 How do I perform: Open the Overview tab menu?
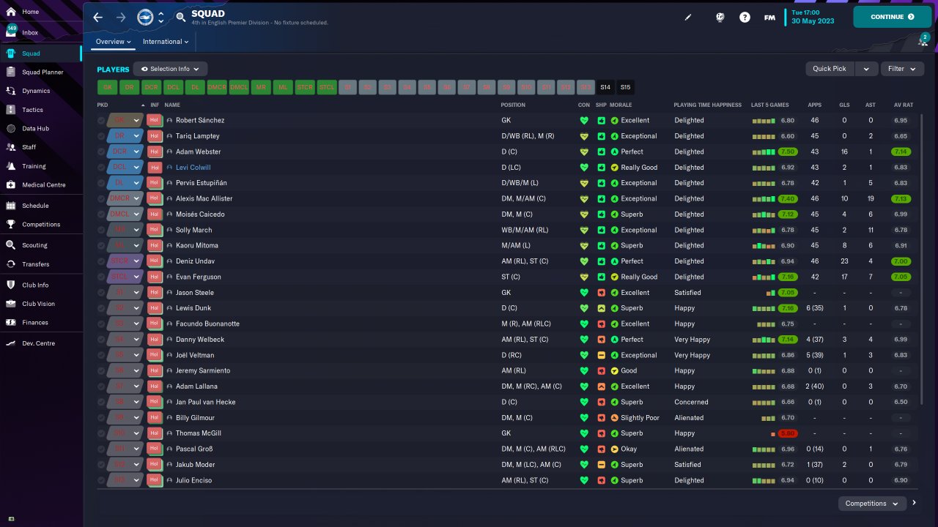[x=114, y=42]
